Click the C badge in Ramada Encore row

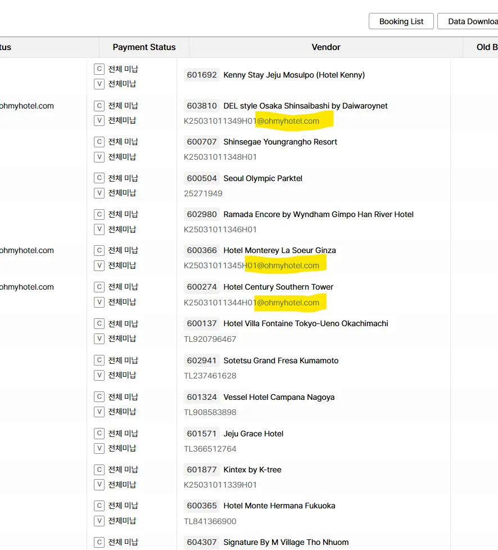coord(99,214)
